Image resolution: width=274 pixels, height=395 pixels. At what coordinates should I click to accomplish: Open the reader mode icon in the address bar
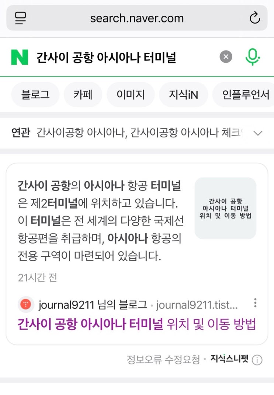[20, 18]
